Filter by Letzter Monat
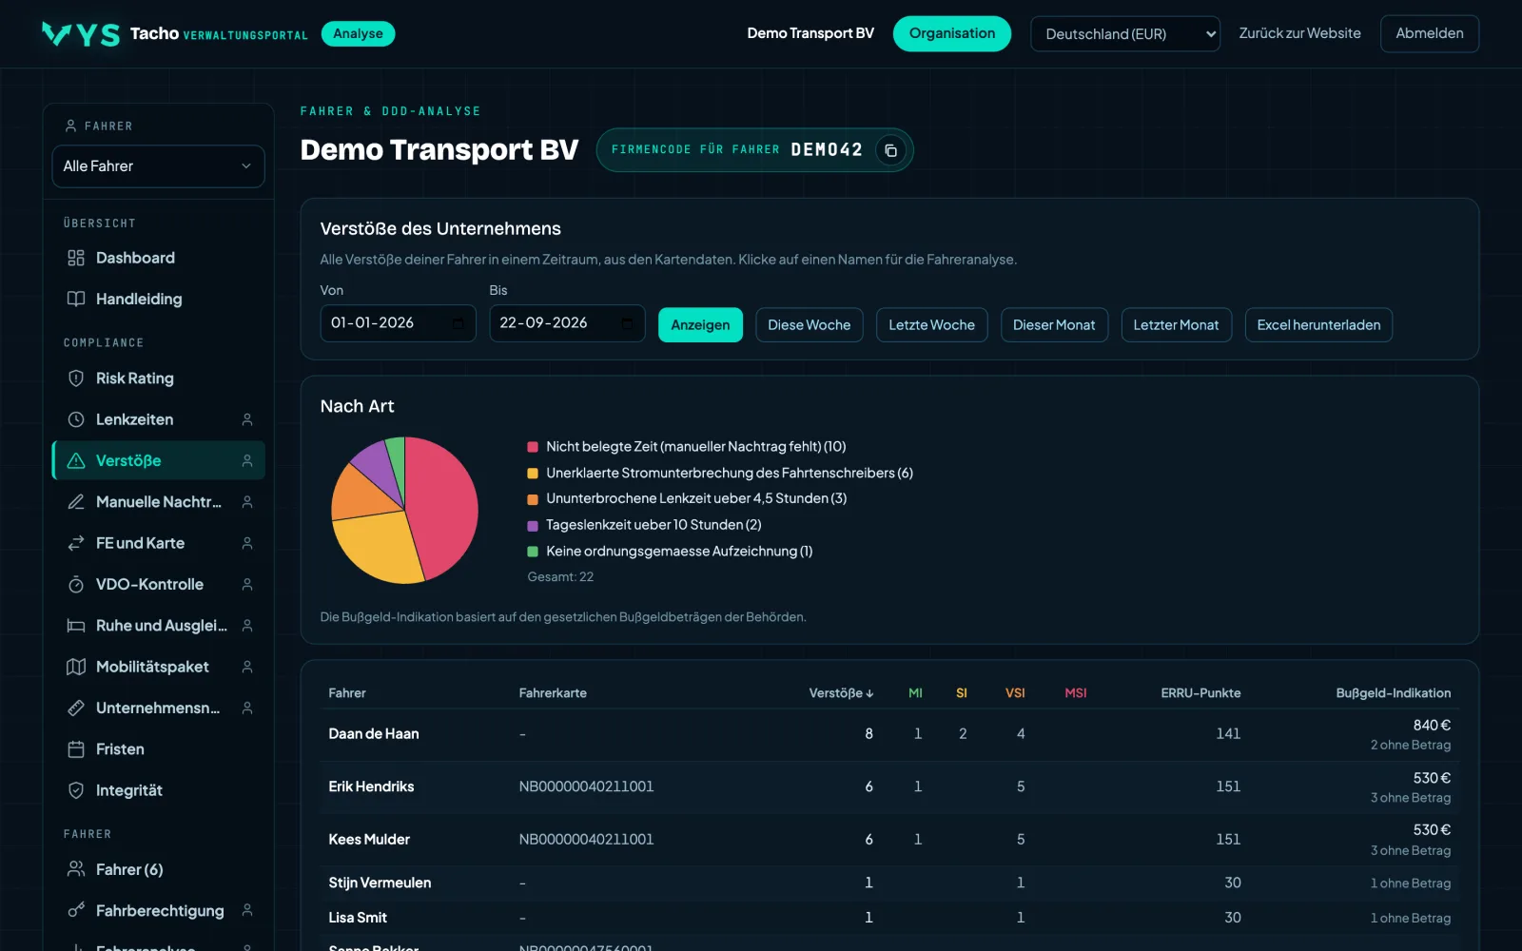This screenshot has height=951, width=1522. tap(1176, 325)
